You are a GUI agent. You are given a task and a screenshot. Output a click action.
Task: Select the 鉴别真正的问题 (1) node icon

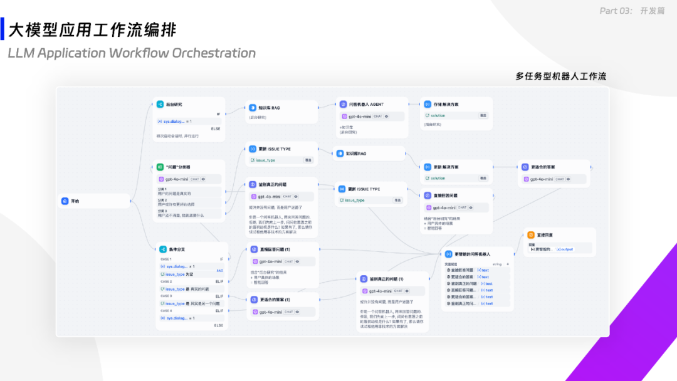(364, 279)
